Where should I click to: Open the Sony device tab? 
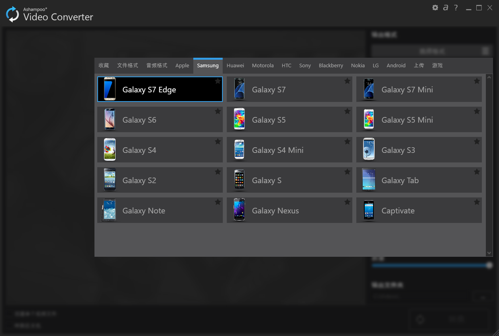(x=305, y=65)
